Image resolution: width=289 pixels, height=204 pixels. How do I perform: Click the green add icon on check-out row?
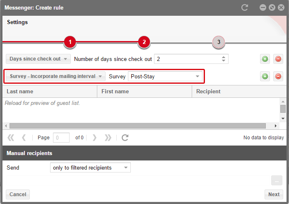click(265, 59)
